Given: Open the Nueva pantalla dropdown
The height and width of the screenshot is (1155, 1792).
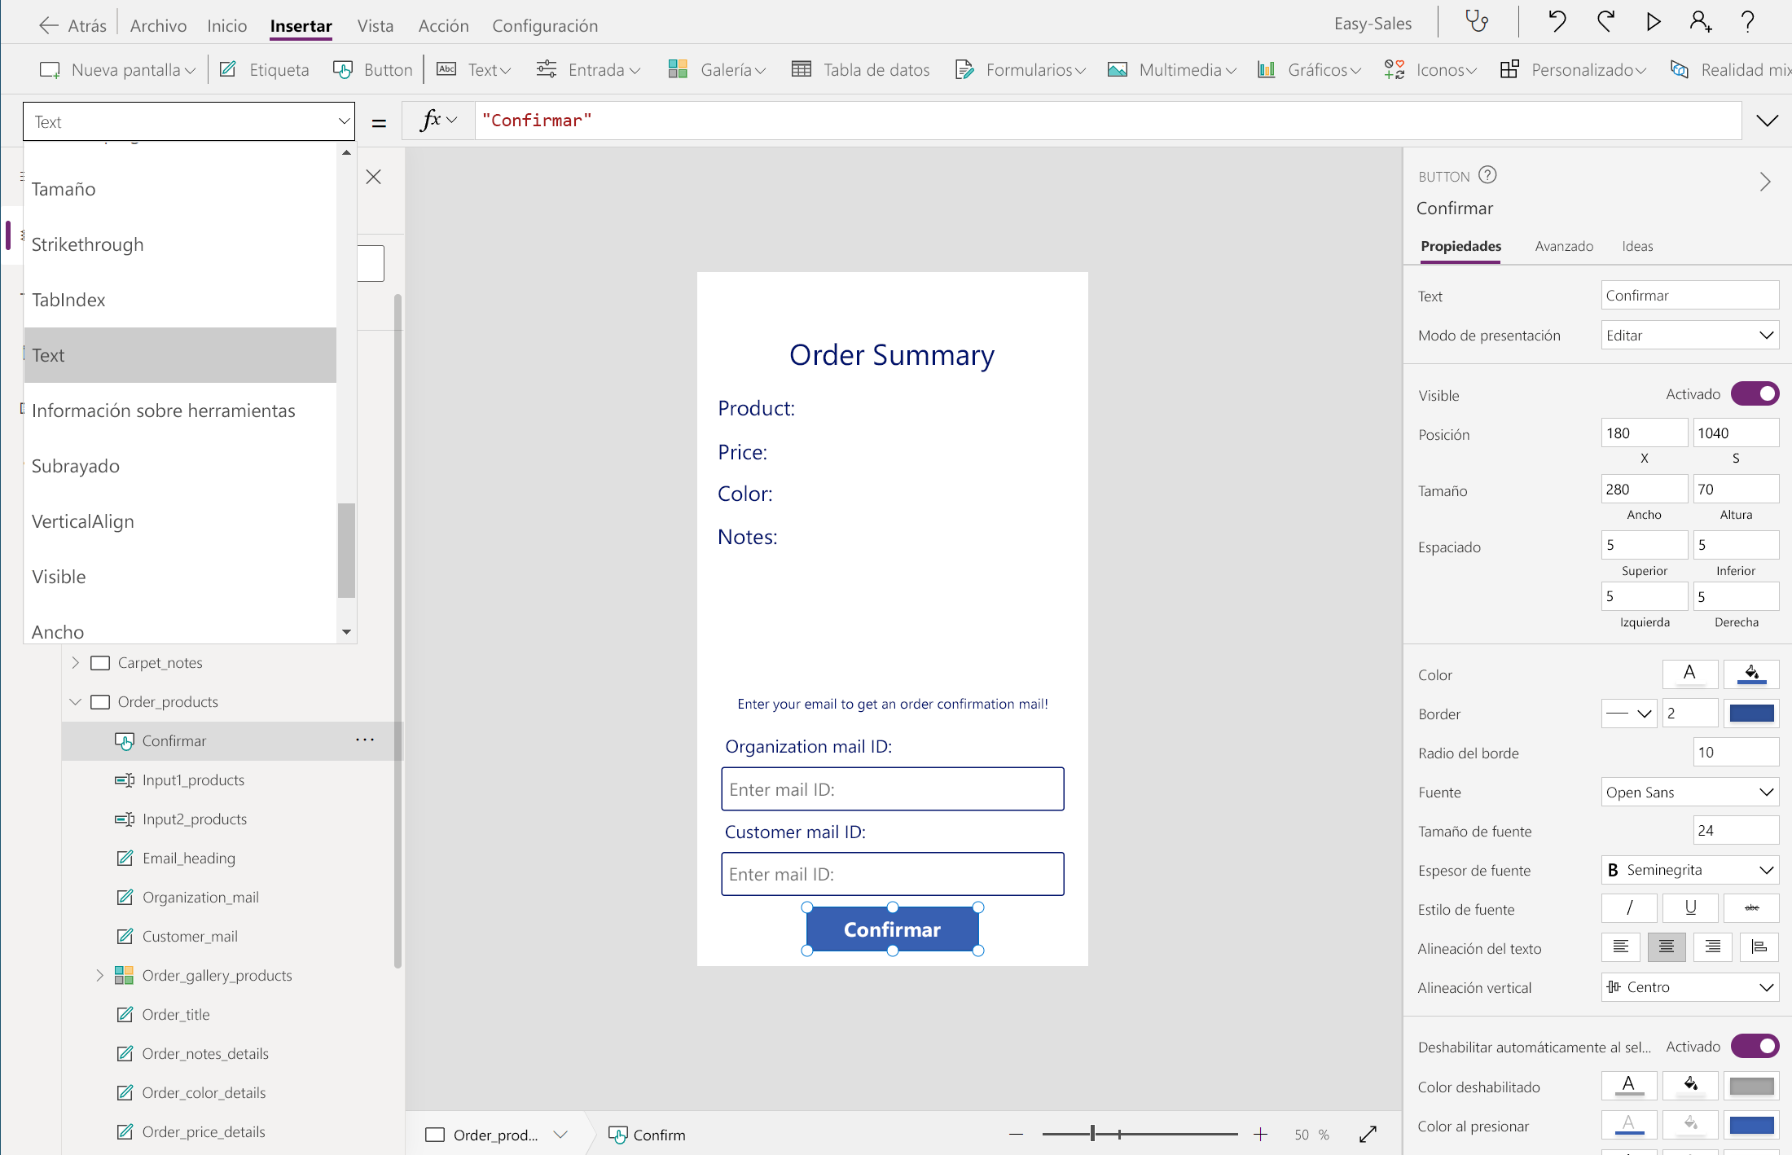Looking at the screenshot, I should 117,70.
